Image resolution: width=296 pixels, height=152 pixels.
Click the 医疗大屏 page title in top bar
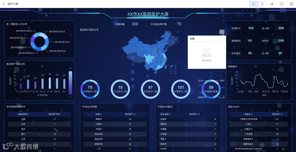point(13,4)
